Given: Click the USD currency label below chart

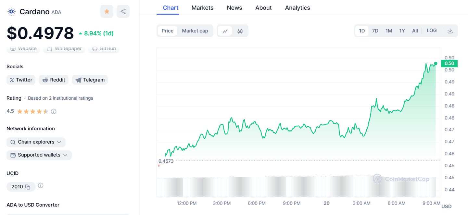Looking at the screenshot, I should (x=447, y=207).
